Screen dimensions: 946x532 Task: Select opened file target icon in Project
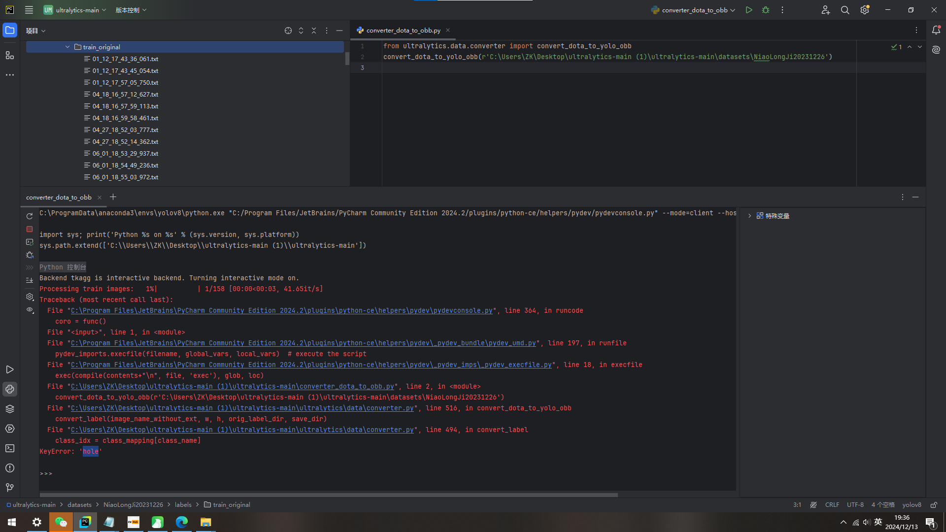pyautogui.click(x=288, y=31)
